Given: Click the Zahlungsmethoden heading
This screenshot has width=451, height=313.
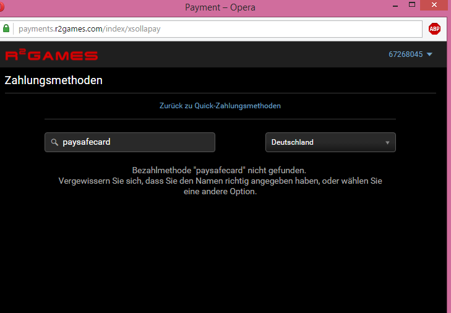Looking at the screenshot, I should 53,80.
